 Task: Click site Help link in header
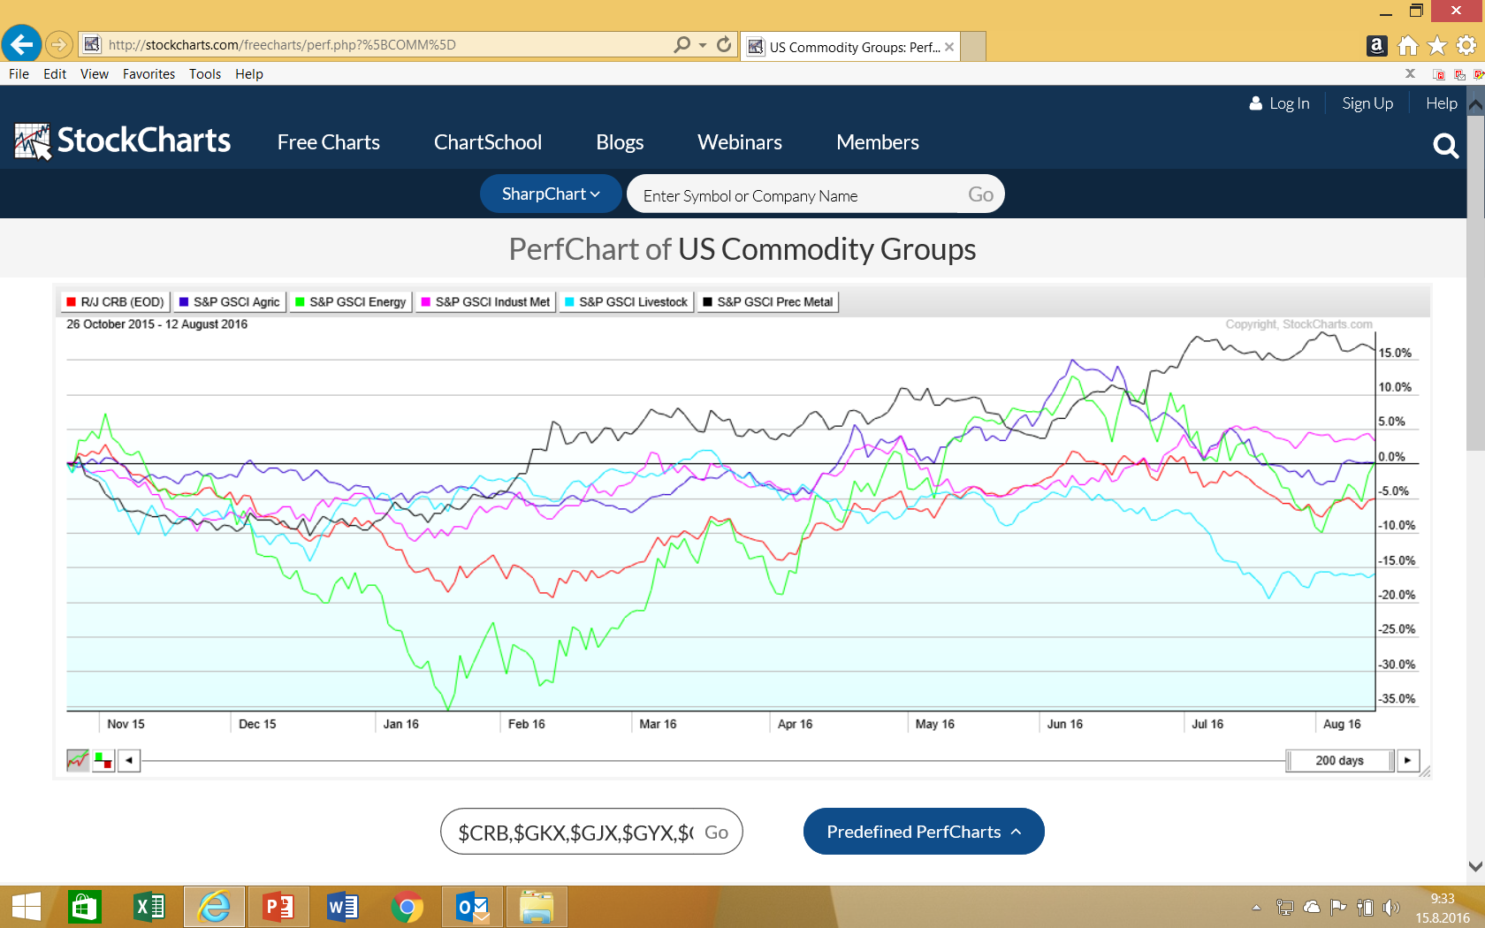click(x=1442, y=103)
